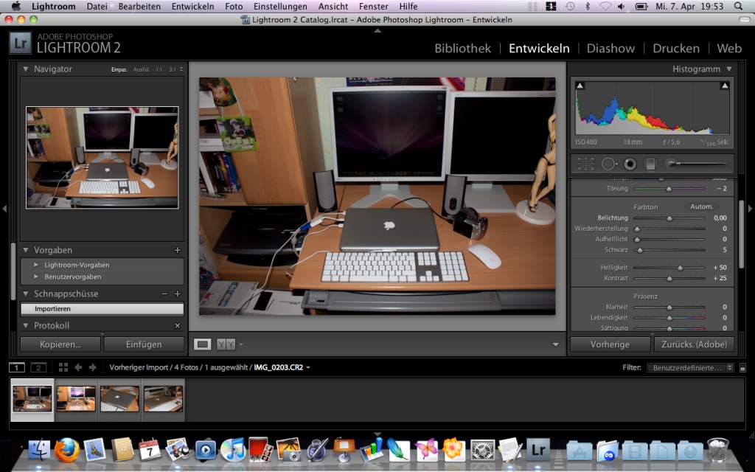Go forward with right arrow

click(92, 367)
